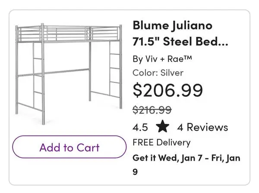259x193 pixels.
Task: Click the black star rating icon
Action: [x=163, y=127]
